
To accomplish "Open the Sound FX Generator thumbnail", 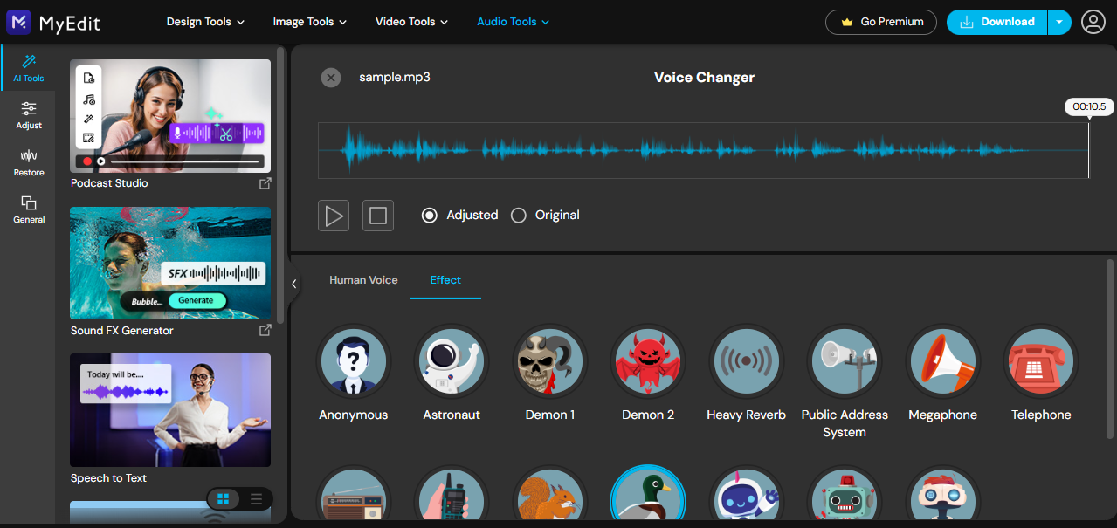I will click(170, 264).
